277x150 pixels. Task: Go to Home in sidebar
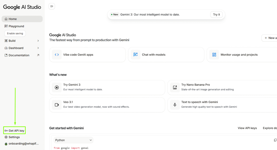tap(22, 19)
